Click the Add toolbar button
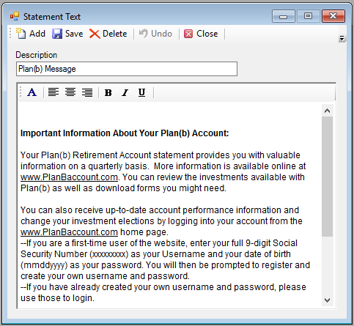Screen dimensions: 354x326 [x=31, y=34]
